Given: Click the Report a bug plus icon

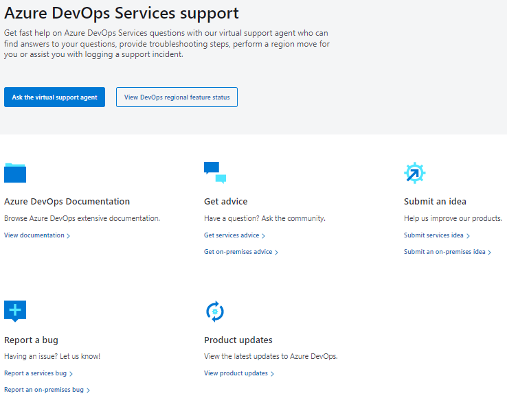Looking at the screenshot, I should pyautogui.click(x=15, y=311).
